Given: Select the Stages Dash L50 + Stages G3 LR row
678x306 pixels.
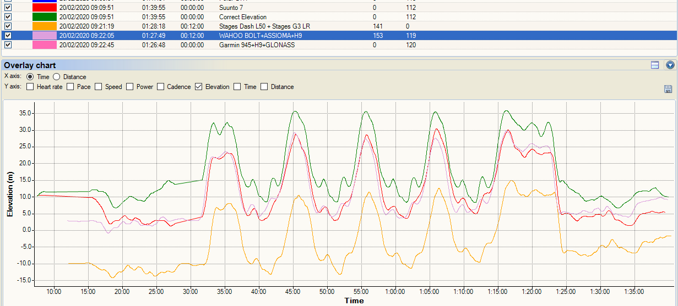Looking at the screenshot, I should tap(339, 26).
